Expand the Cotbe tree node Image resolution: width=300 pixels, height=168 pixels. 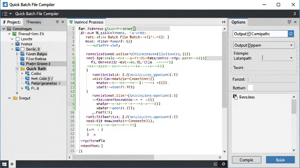click(x=22, y=73)
